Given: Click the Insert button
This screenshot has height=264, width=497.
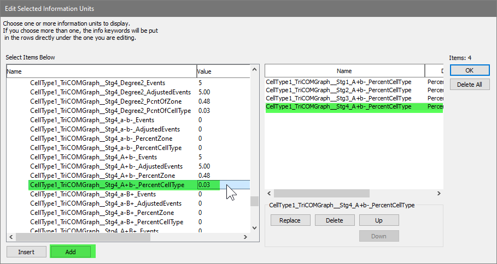Looking at the screenshot, I should pyautogui.click(x=26, y=251).
